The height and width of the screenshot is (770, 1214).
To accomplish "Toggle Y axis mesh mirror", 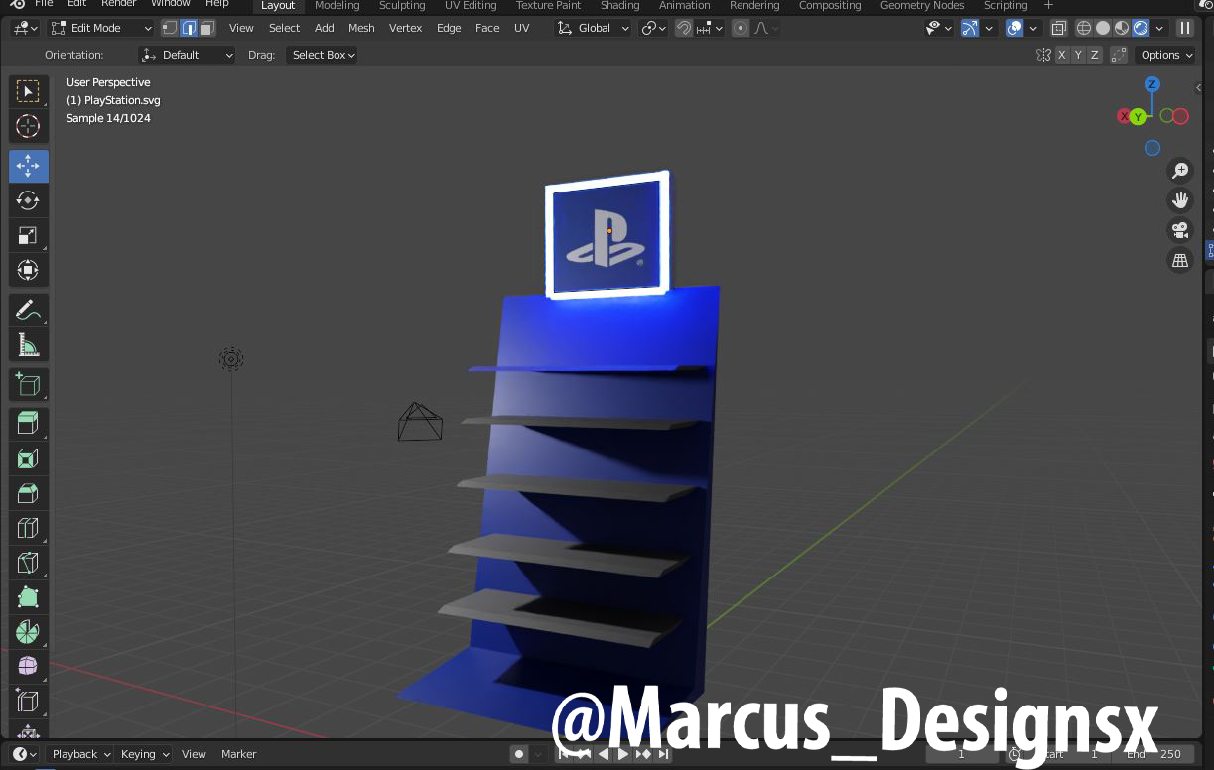I will (1078, 55).
